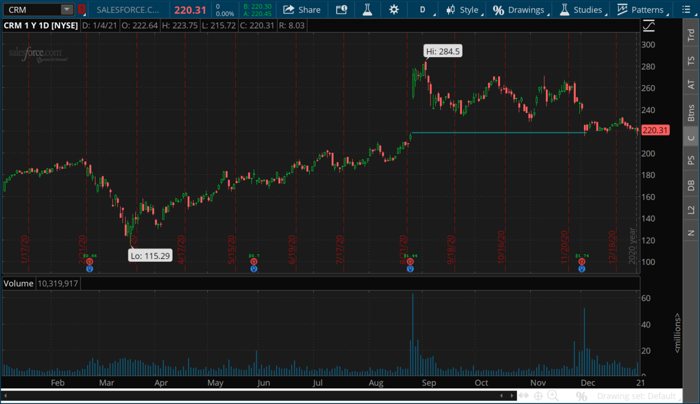Open the Patterns menu

coord(640,10)
